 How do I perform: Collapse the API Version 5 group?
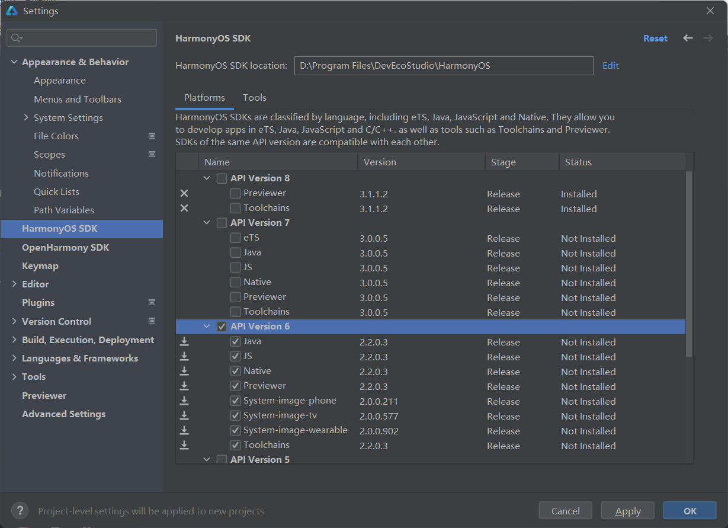coord(207,459)
